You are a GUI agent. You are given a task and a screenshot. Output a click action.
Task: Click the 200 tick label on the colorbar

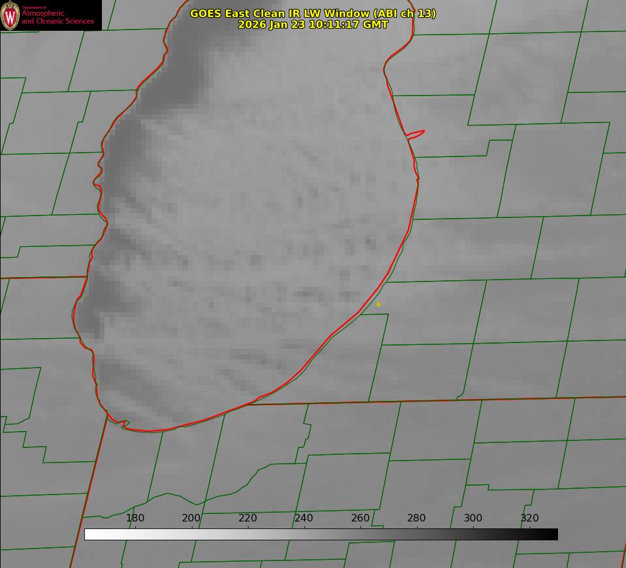[x=191, y=518]
